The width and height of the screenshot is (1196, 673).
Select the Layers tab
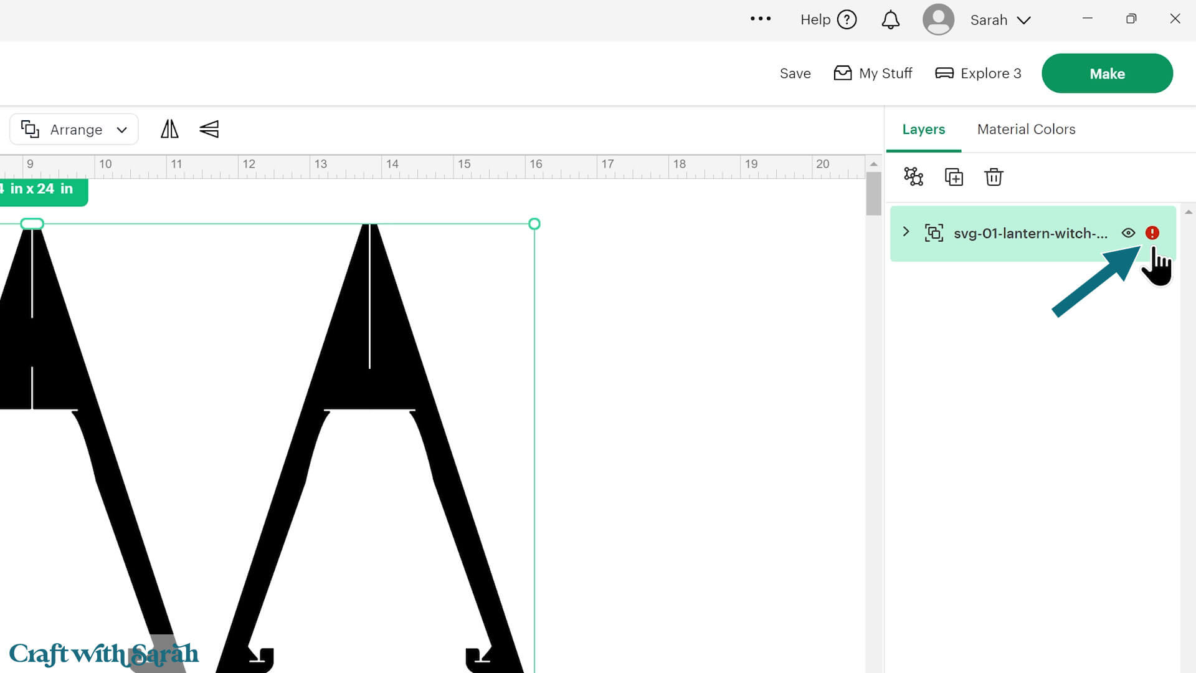923,129
